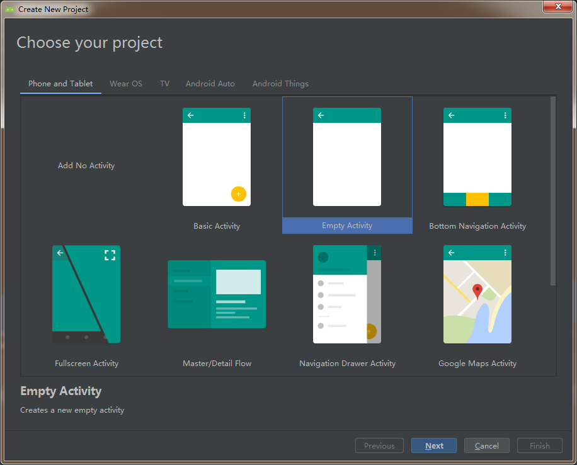Click the Fullscreen Activity label
Image resolution: width=577 pixels, height=465 pixels.
(x=86, y=364)
